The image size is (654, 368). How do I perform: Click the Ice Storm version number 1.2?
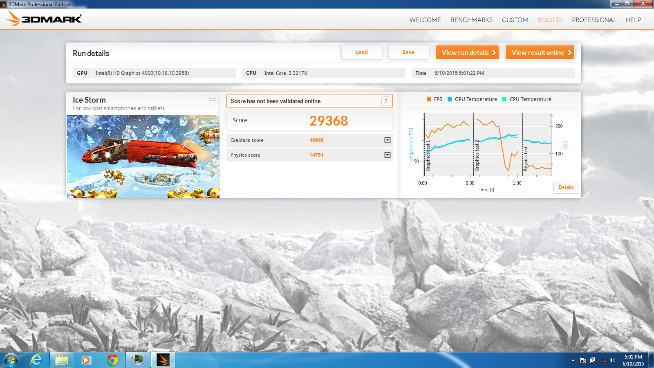[x=213, y=99]
